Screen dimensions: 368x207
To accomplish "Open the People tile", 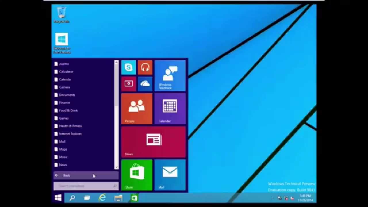I will coord(137,109).
